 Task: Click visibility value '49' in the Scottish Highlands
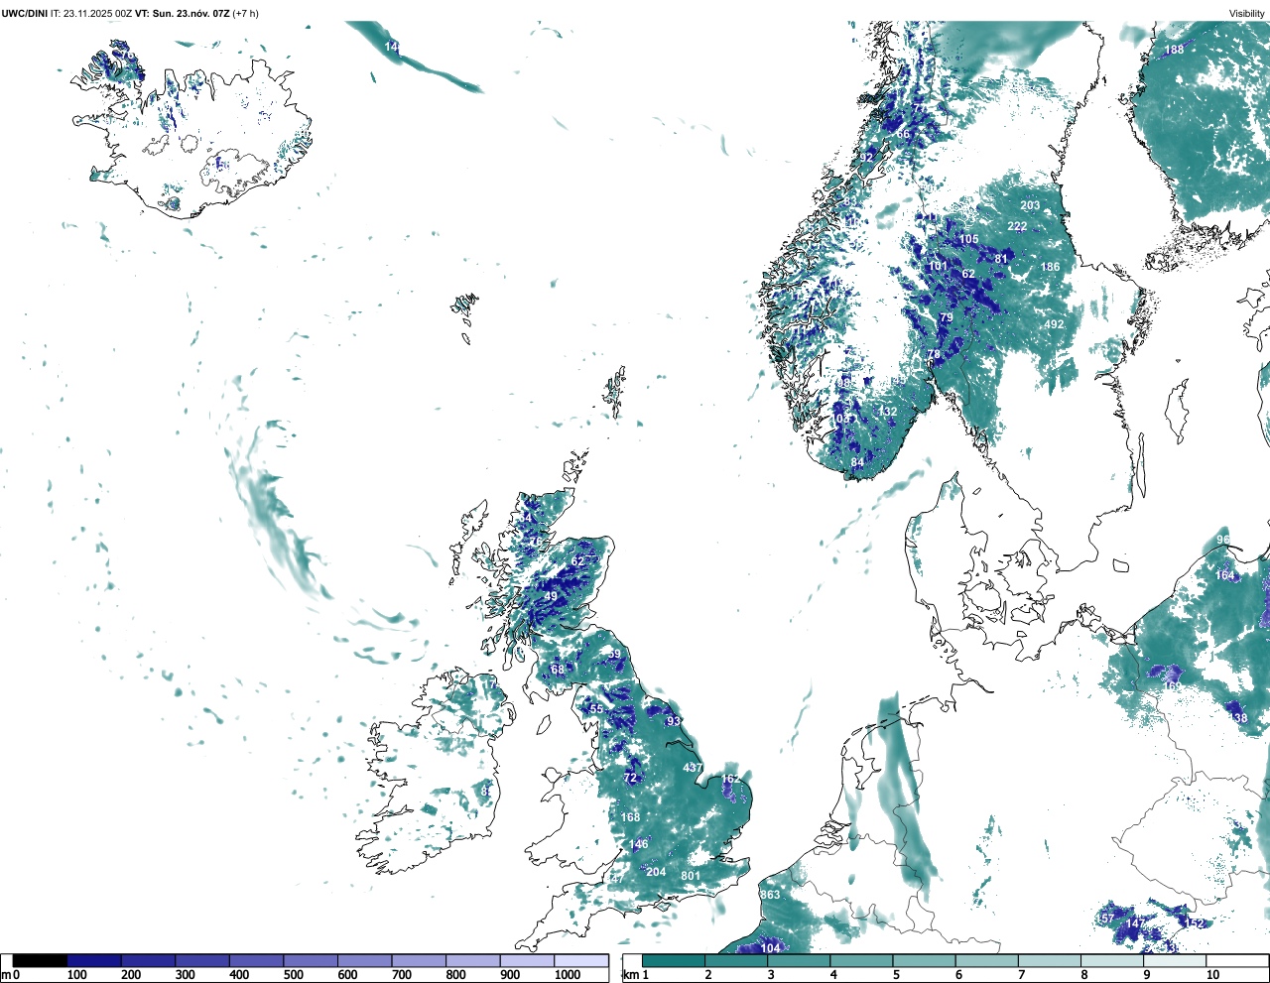click(551, 596)
